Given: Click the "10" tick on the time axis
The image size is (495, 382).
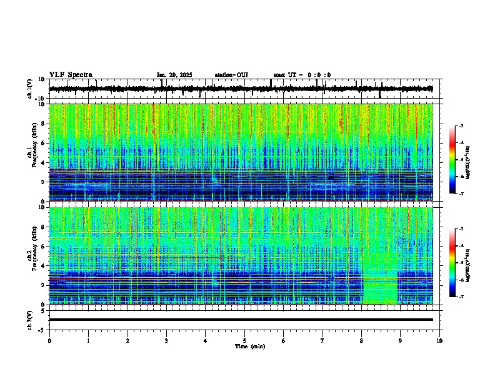Looking at the screenshot, I should coord(439,341).
